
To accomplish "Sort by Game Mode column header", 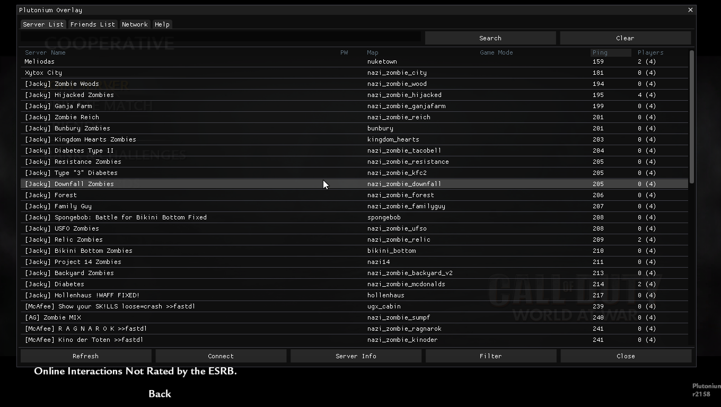I will pos(496,52).
